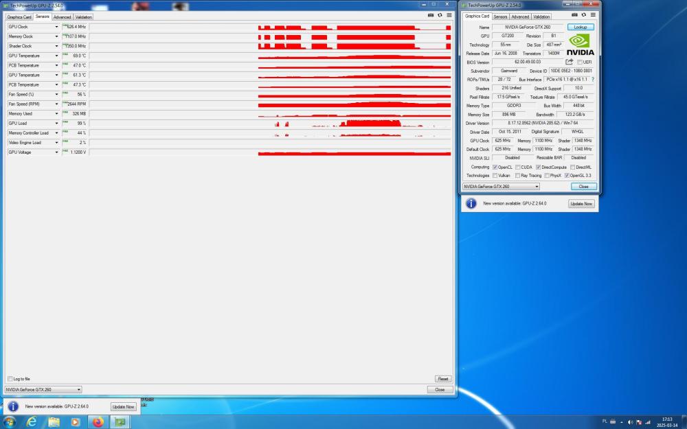Open GPU selector combo in Sensors window
687x429 pixels.
(43, 390)
